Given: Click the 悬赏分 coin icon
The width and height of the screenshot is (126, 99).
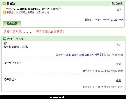Looking at the screenshot, I should coord(4,12).
